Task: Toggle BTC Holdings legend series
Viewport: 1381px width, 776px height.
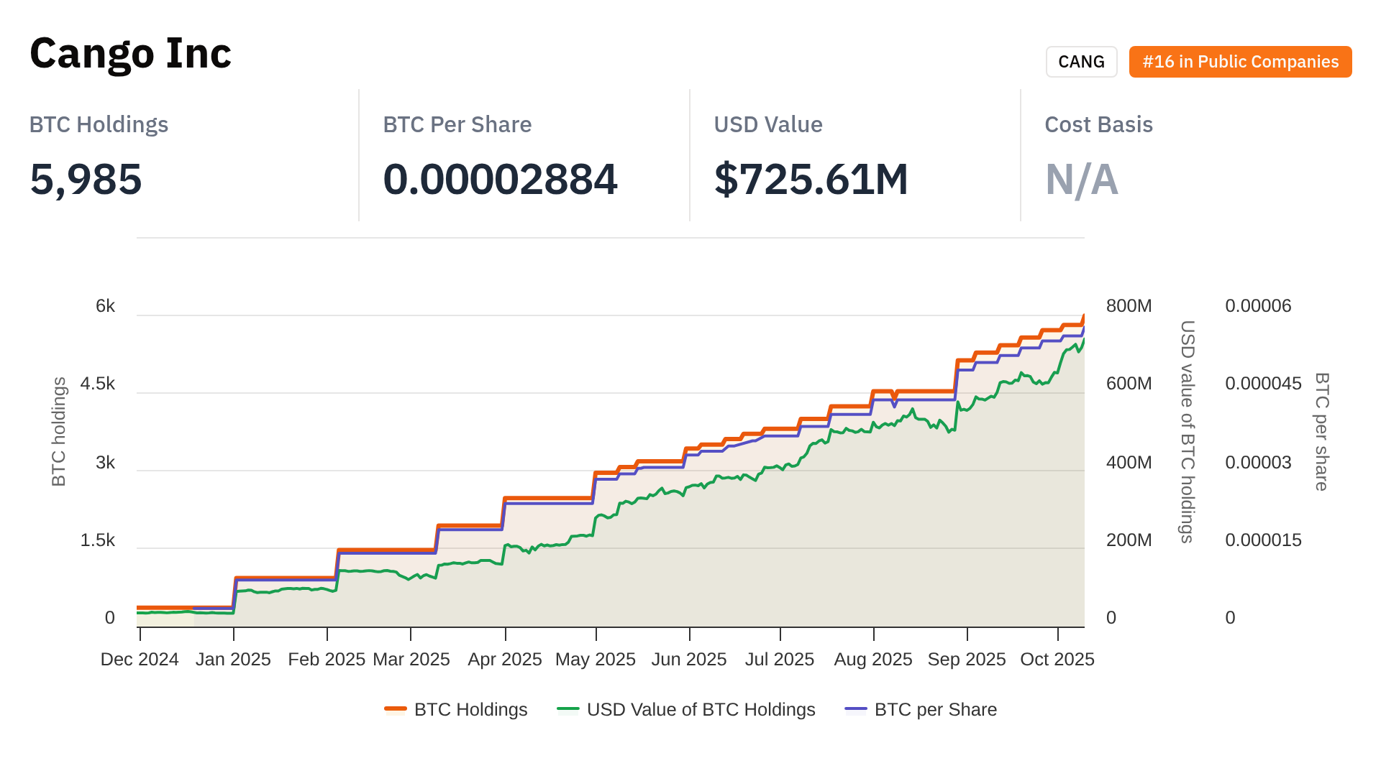Action: [470, 709]
